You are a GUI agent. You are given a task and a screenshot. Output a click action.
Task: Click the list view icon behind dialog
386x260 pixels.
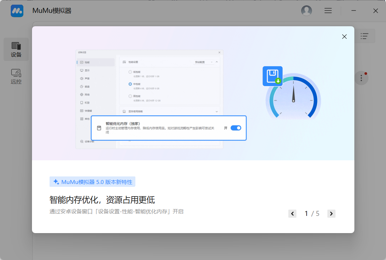pyautogui.click(x=364, y=36)
